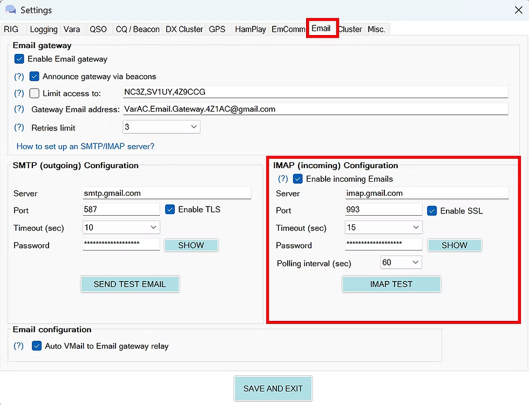Open help for Gateway Email address
This screenshot has height=405, width=529.
pyautogui.click(x=19, y=109)
